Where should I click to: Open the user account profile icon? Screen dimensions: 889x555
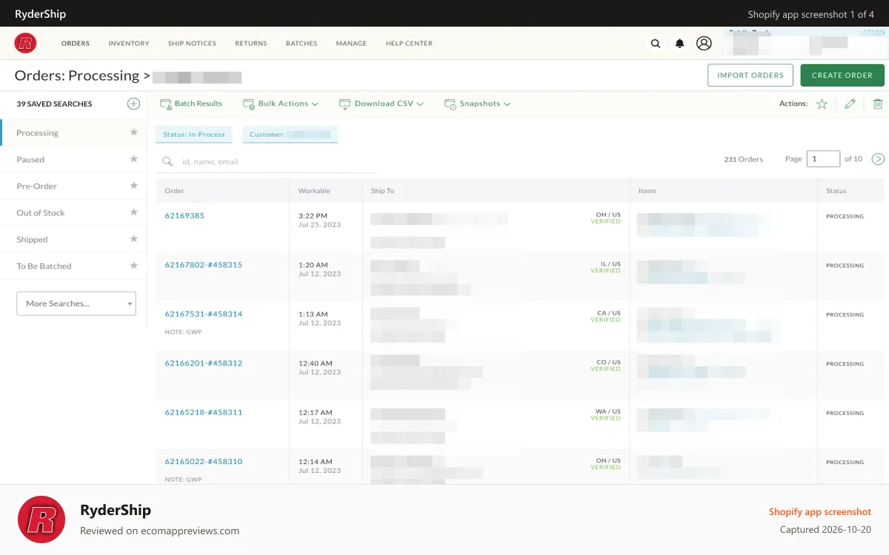tap(705, 44)
